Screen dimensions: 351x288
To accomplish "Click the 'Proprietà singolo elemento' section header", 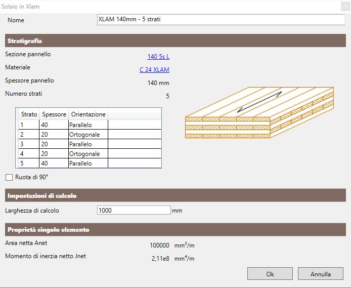I will (175, 230).
